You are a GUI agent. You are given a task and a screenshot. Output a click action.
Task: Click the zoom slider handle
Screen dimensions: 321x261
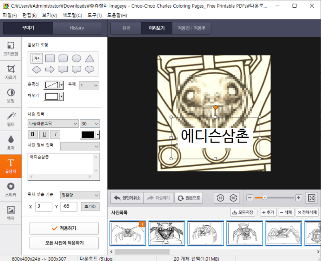[265, 198]
